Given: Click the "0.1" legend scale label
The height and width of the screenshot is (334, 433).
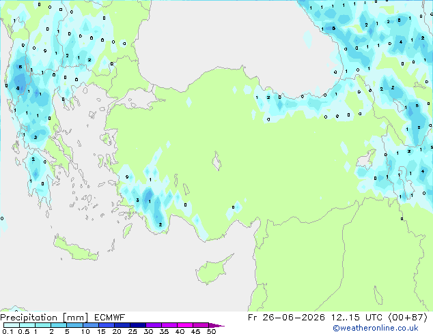Looking at the screenshot, I should pyautogui.click(x=8, y=331).
